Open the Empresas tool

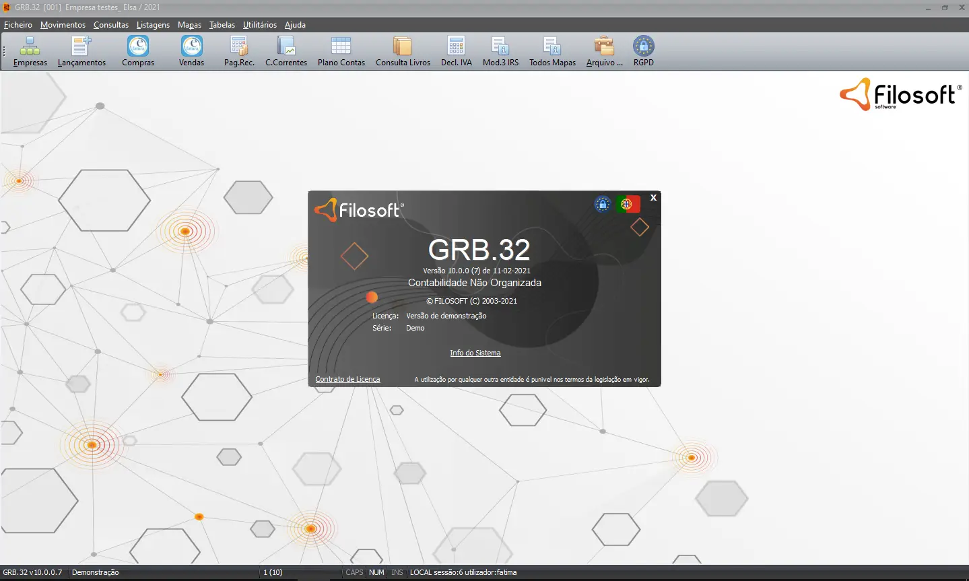coord(30,50)
